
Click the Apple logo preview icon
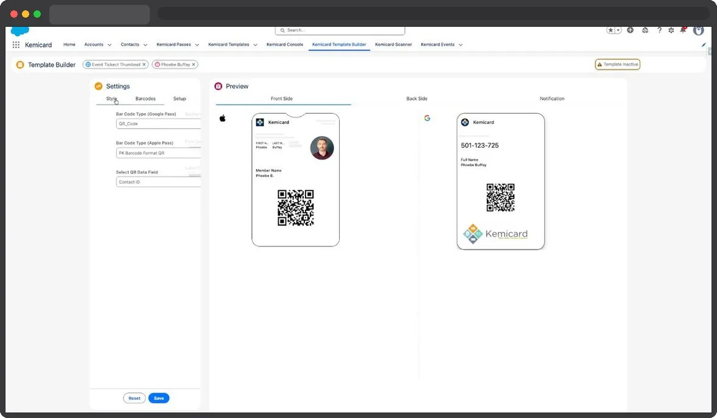222,118
